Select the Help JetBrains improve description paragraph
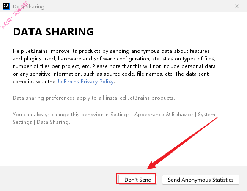 (x=114, y=66)
